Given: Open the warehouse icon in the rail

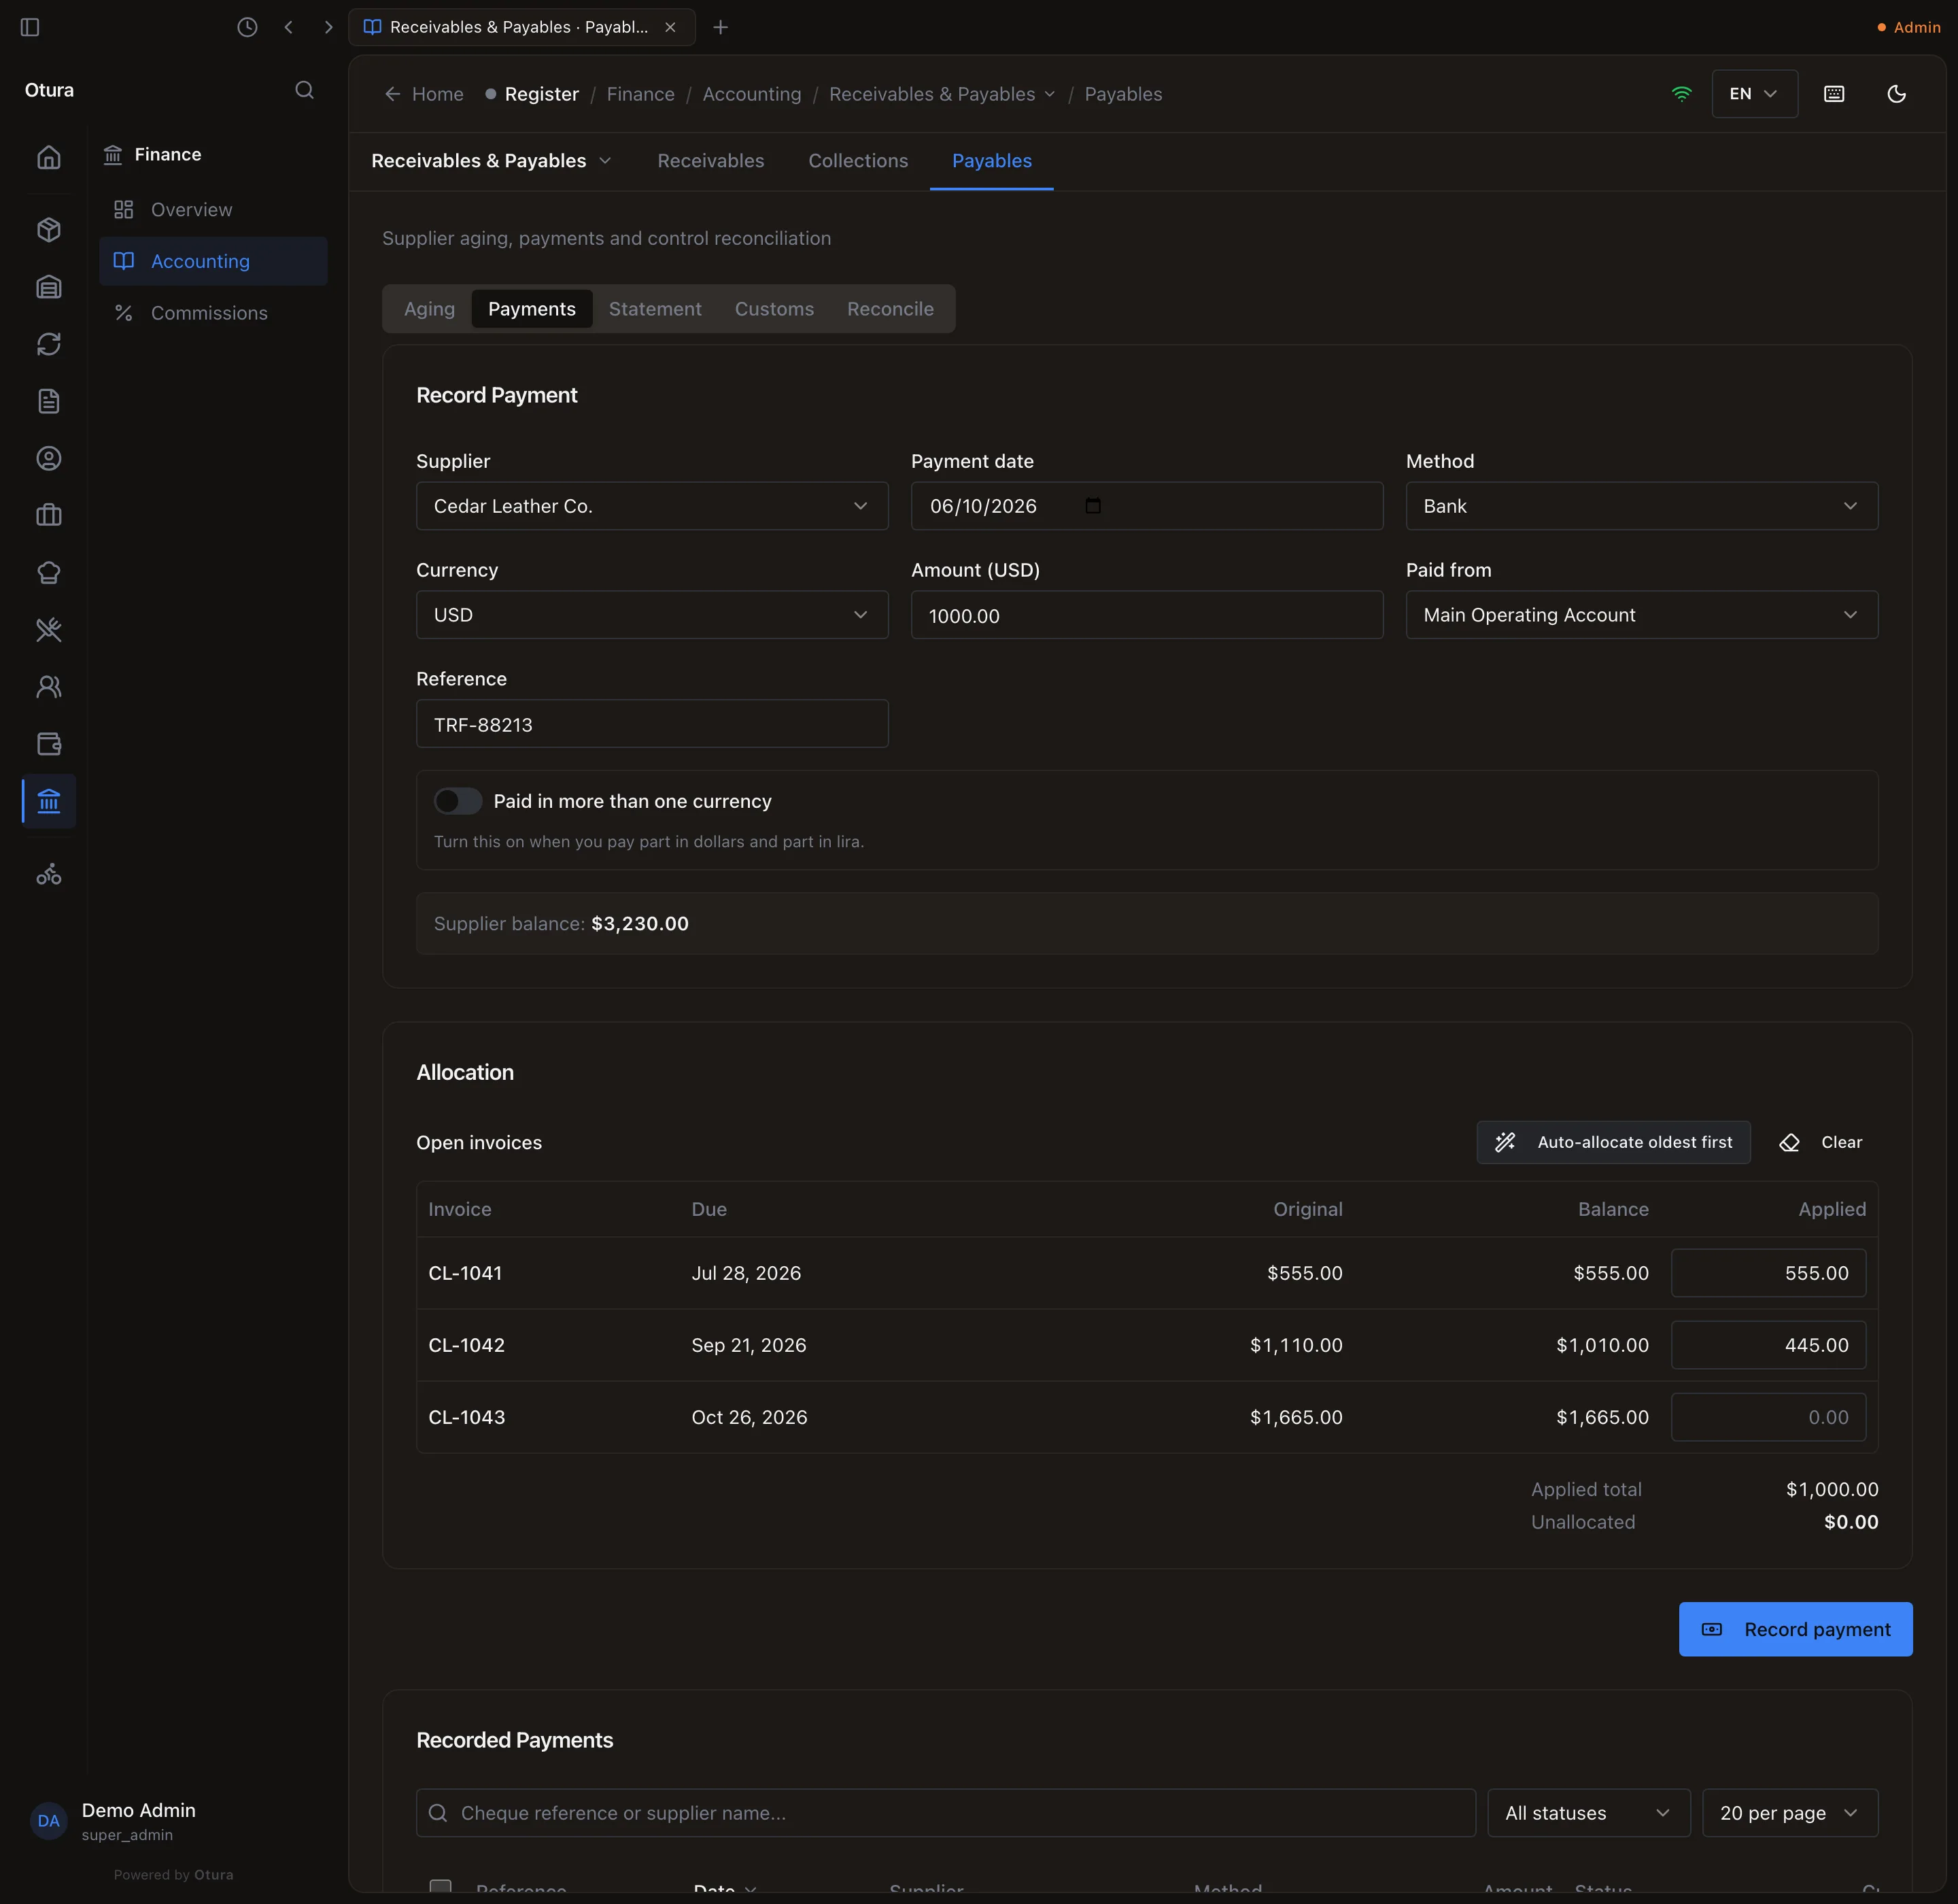Looking at the screenshot, I should point(49,287).
